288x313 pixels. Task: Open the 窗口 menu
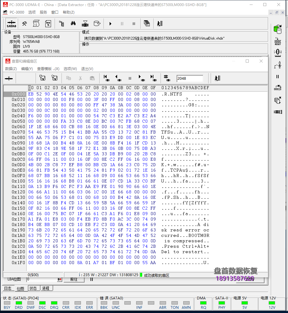pos(55,12)
